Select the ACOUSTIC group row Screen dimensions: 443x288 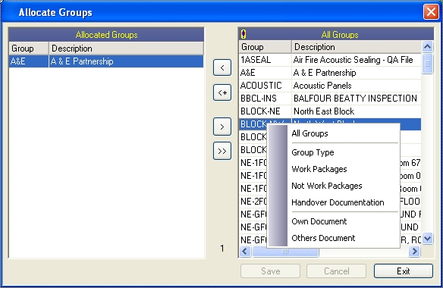pos(330,86)
